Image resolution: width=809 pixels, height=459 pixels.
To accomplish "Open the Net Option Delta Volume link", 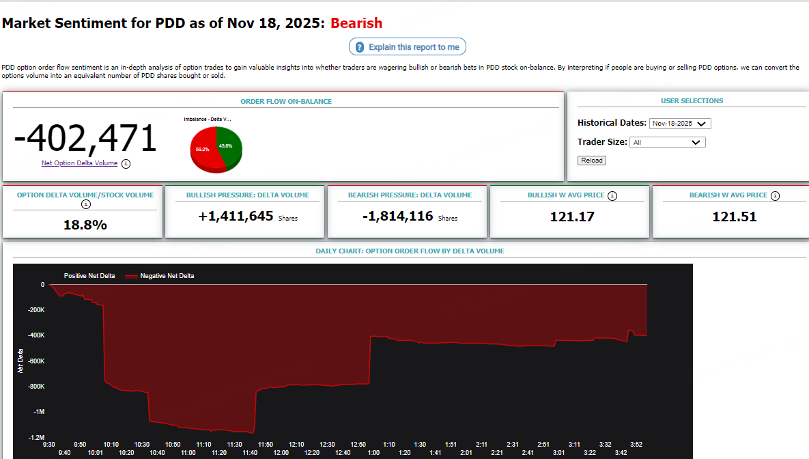I will pos(79,163).
